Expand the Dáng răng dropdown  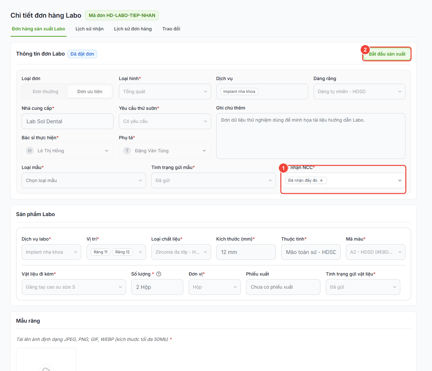(359, 92)
